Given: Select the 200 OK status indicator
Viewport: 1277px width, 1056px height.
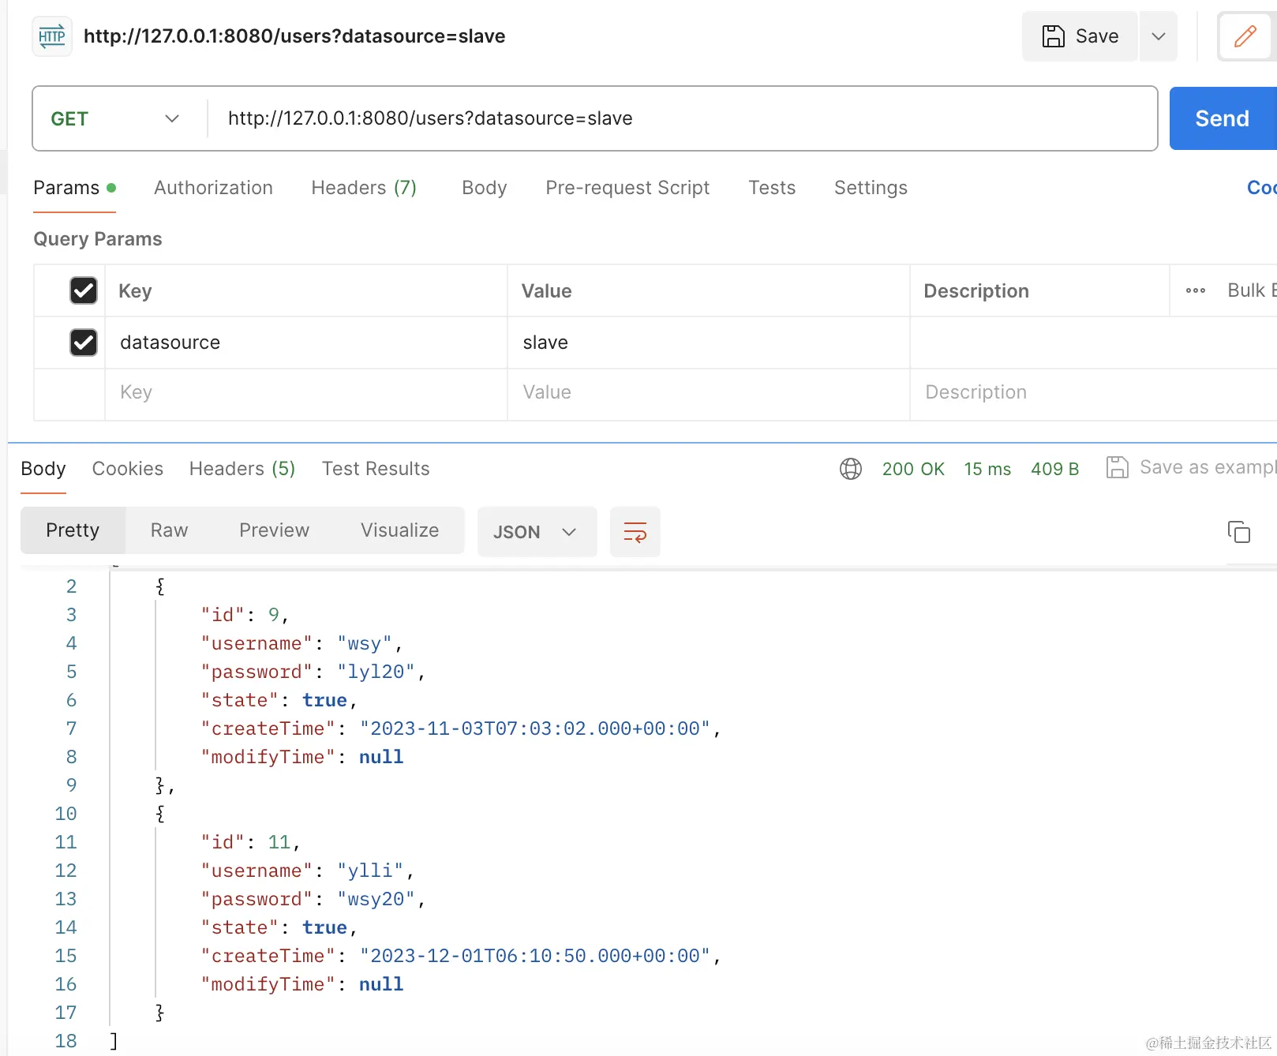Looking at the screenshot, I should pyautogui.click(x=913, y=468).
